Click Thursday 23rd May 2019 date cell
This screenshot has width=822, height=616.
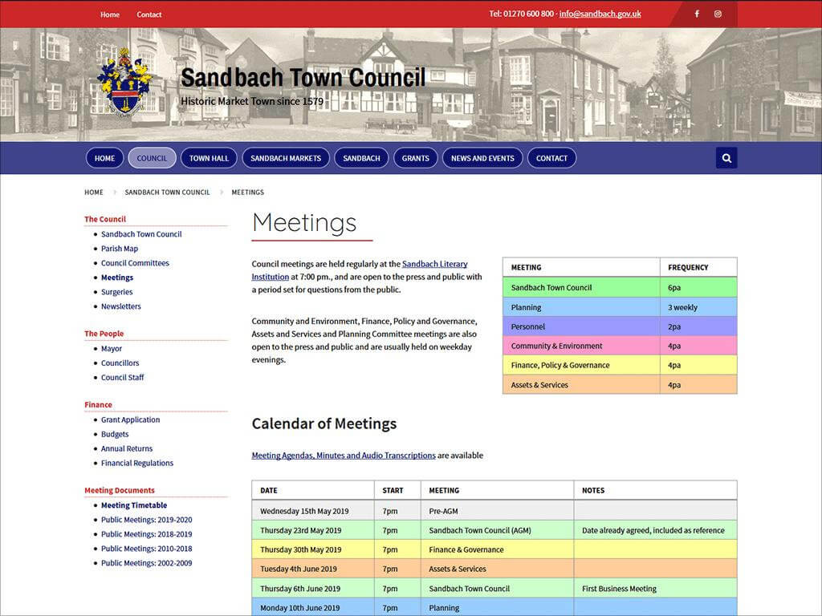pos(313,530)
